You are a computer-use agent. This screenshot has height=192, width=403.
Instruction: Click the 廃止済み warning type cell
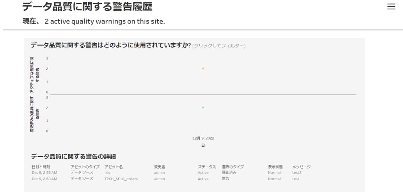[x=229, y=172]
